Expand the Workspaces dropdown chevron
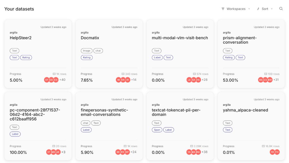Viewport: 289px width, 163px height. point(249,9)
